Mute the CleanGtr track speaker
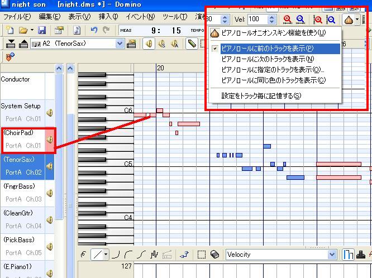This screenshot has width=372, height=278. [50, 220]
